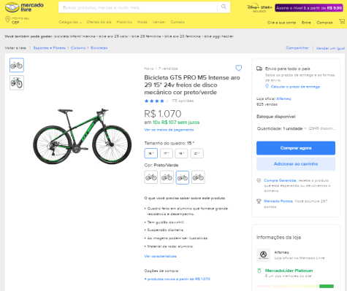347x291 pixels.
Task: Click the delivery truck shipping icon
Action: 259,69
